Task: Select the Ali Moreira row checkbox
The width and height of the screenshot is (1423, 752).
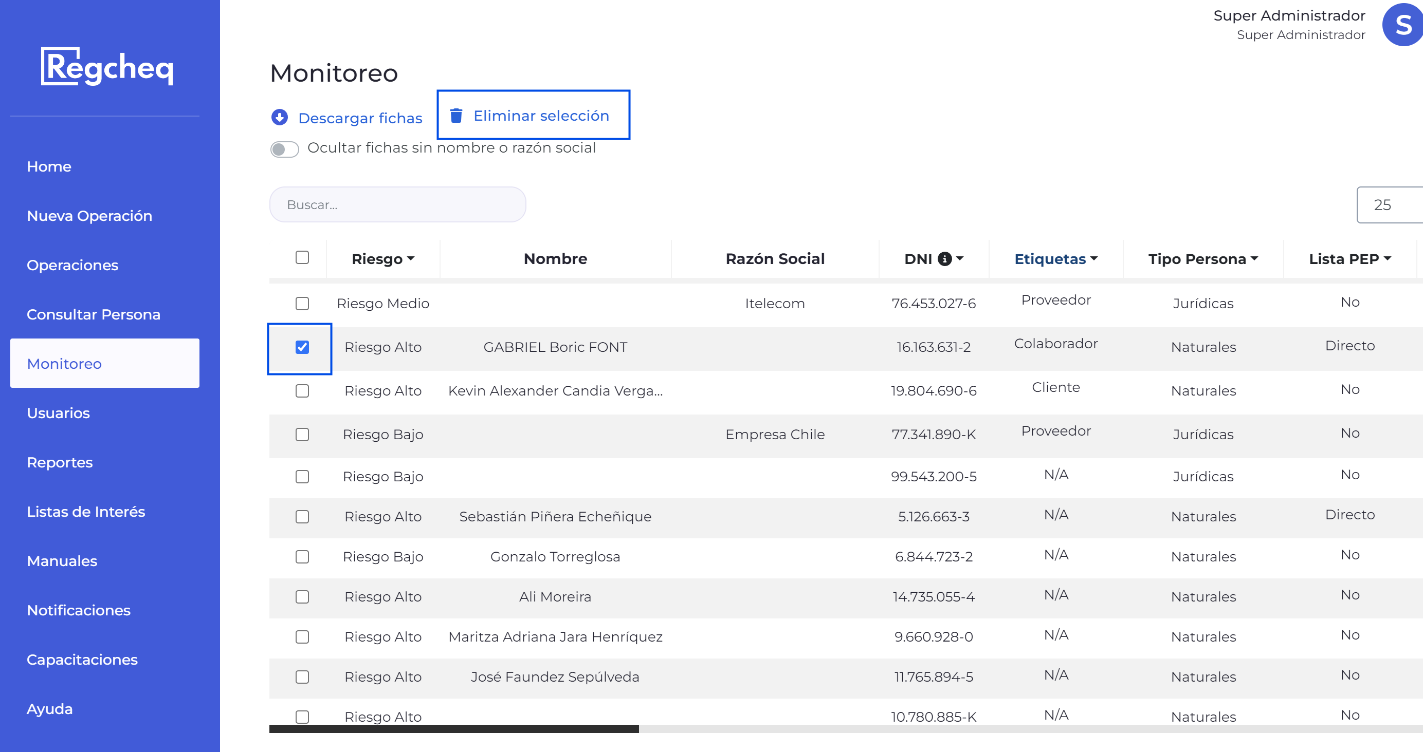Action: click(x=302, y=596)
